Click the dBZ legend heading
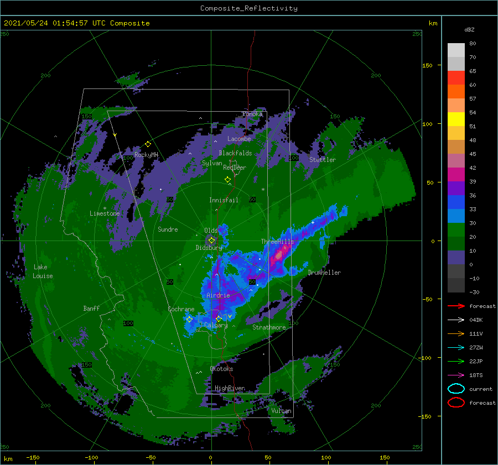Screen dimensions: 498x465 point(469,30)
